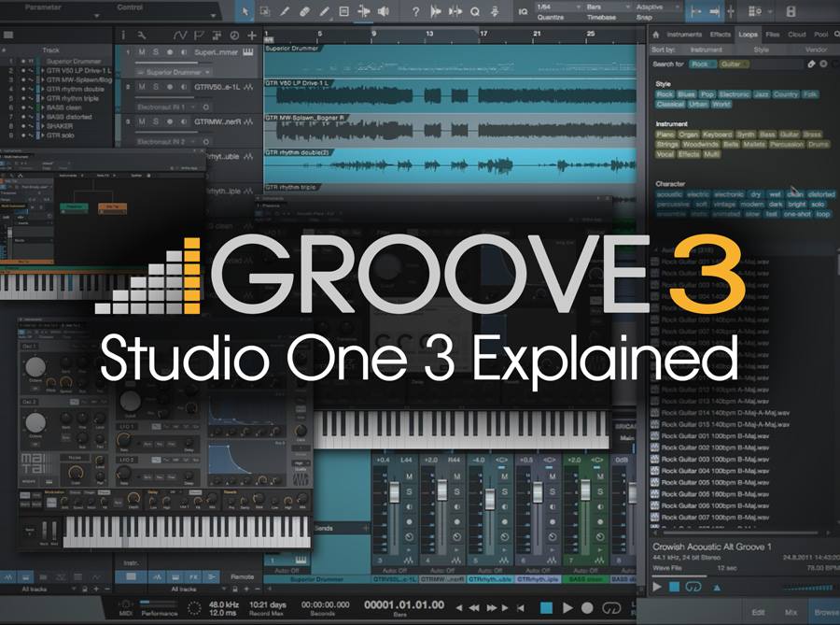Viewport: 840px width, 625px height.
Task: Click the keyboard icon on Superior Drummer track
Action: (248, 52)
